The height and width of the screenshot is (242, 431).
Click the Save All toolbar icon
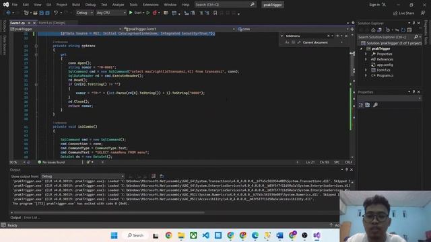[47, 13]
